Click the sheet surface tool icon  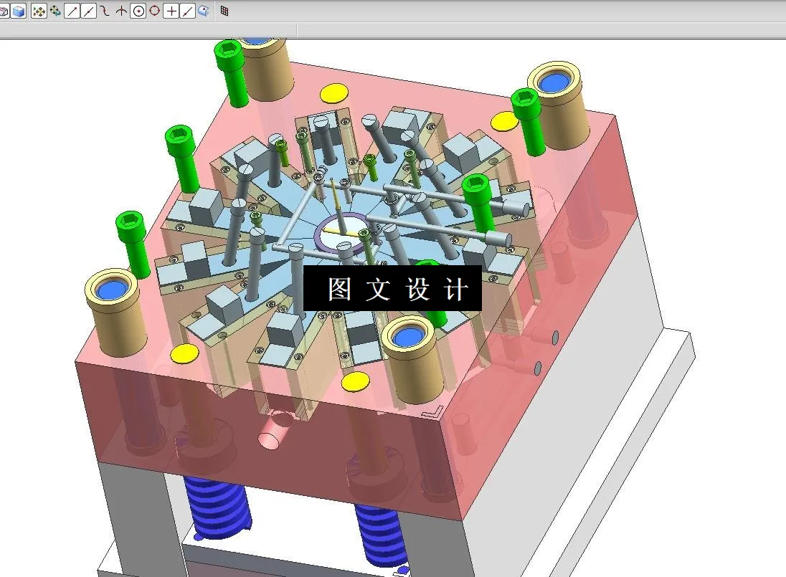(202, 11)
